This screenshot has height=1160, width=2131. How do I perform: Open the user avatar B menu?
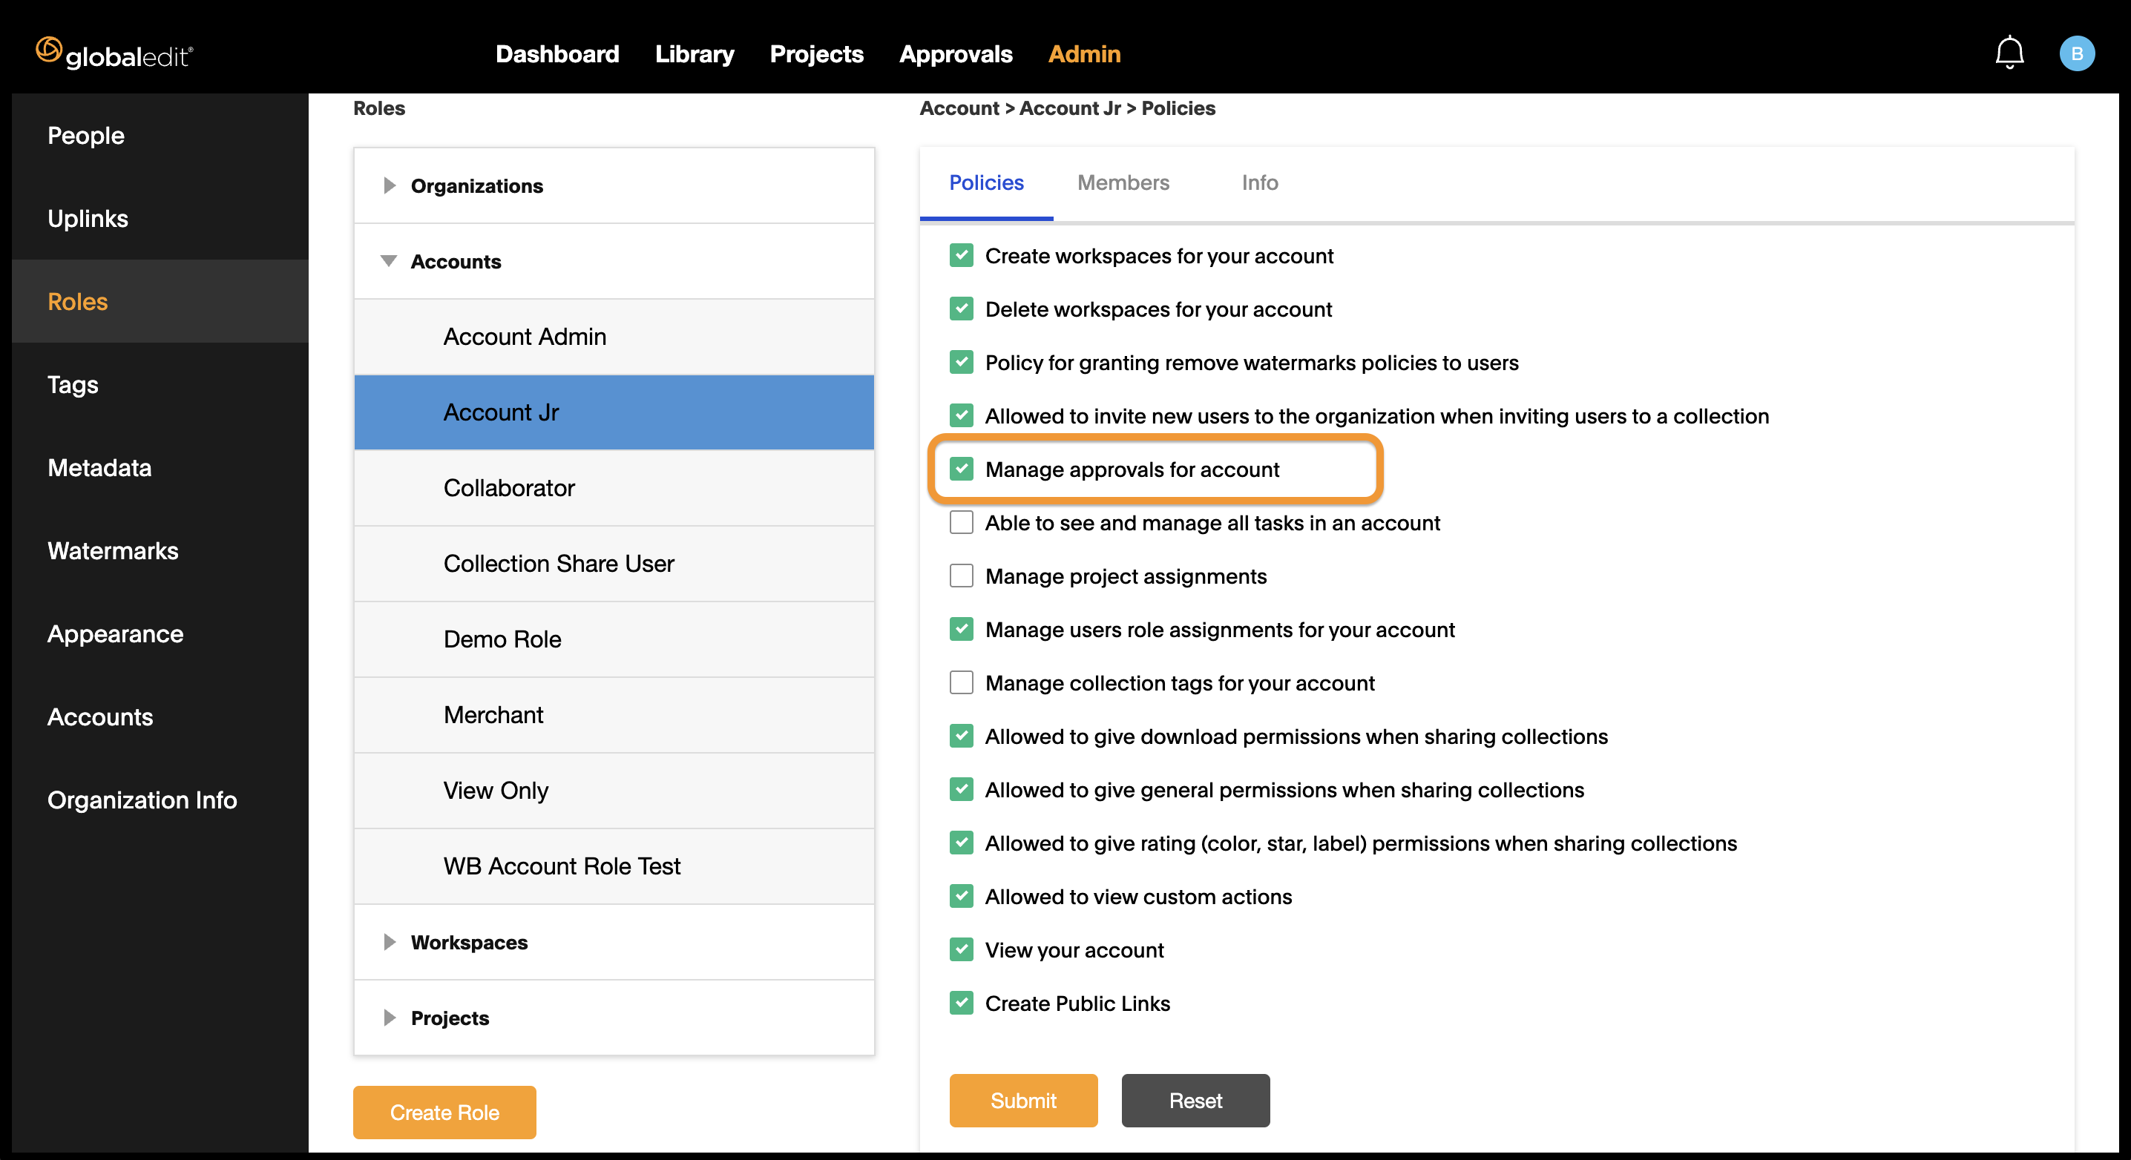tap(2076, 53)
